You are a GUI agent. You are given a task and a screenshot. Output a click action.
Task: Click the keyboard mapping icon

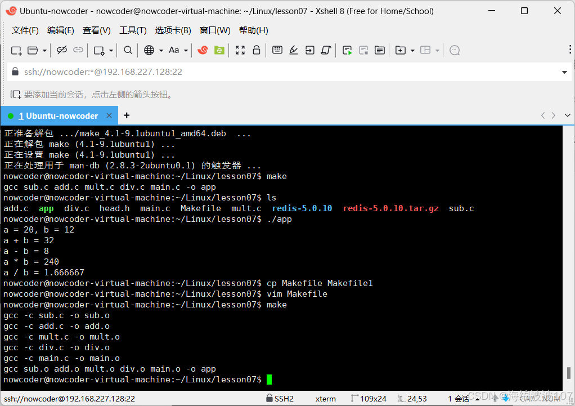point(277,50)
